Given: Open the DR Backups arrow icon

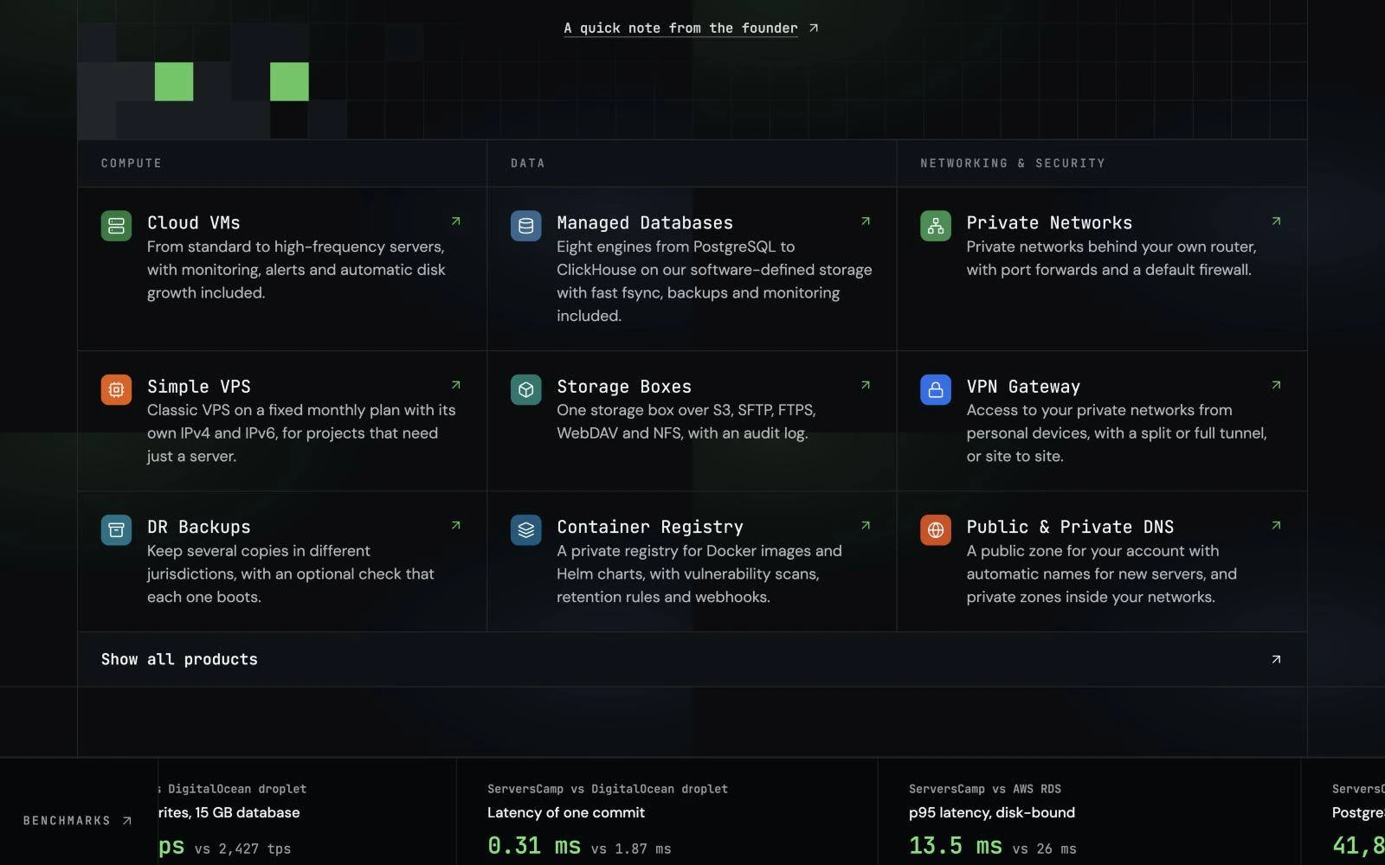Looking at the screenshot, I should (456, 525).
